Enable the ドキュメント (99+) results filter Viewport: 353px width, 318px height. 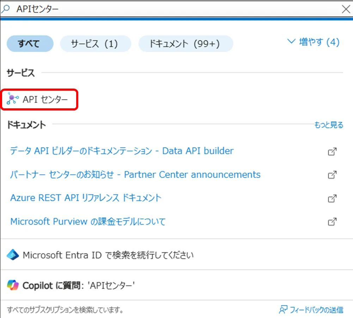coord(185,43)
